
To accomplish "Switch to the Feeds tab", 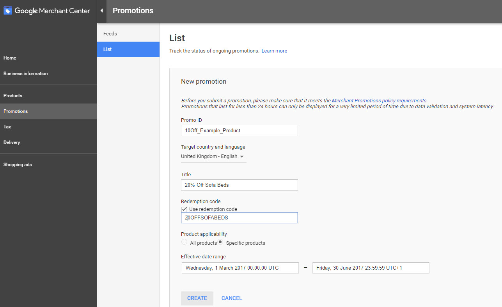I will [x=110, y=33].
